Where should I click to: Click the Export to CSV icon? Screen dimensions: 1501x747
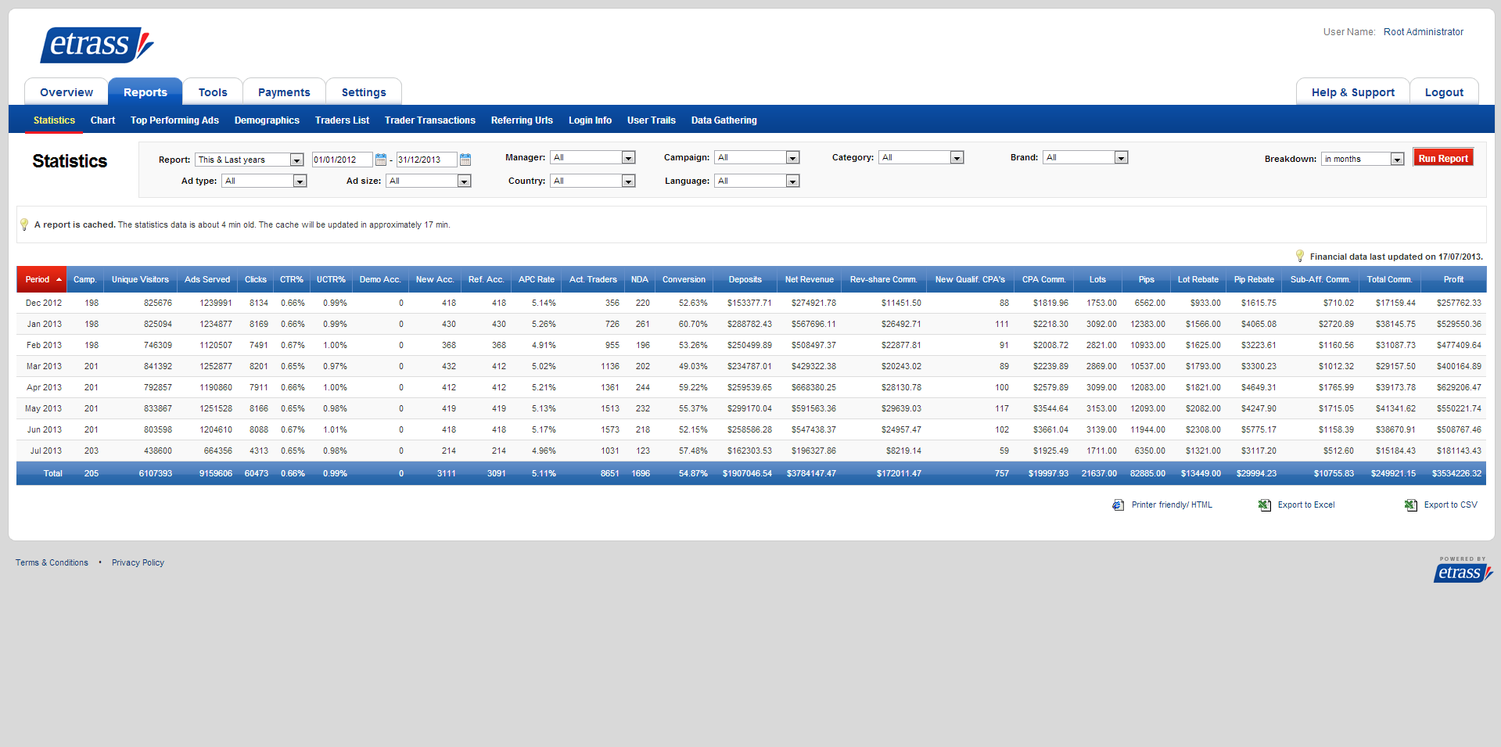(x=1410, y=505)
